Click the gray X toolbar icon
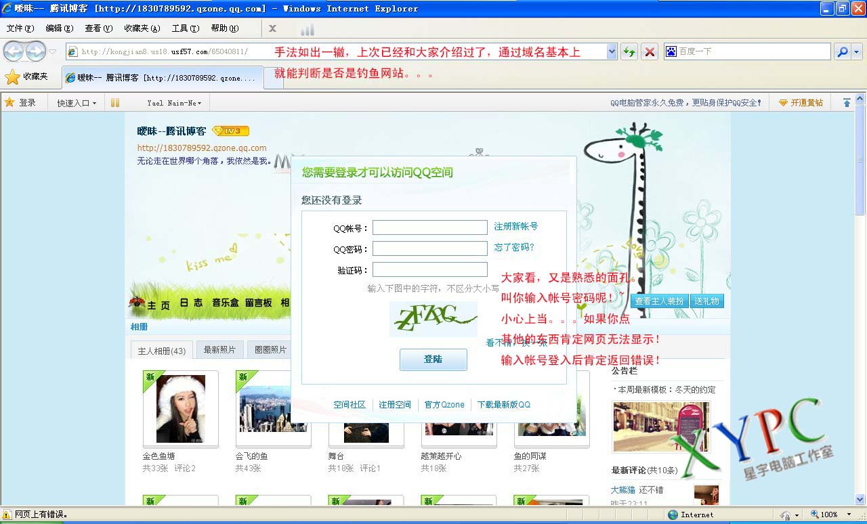This screenshot has height=524, width=867. click(x=272, y=28)
